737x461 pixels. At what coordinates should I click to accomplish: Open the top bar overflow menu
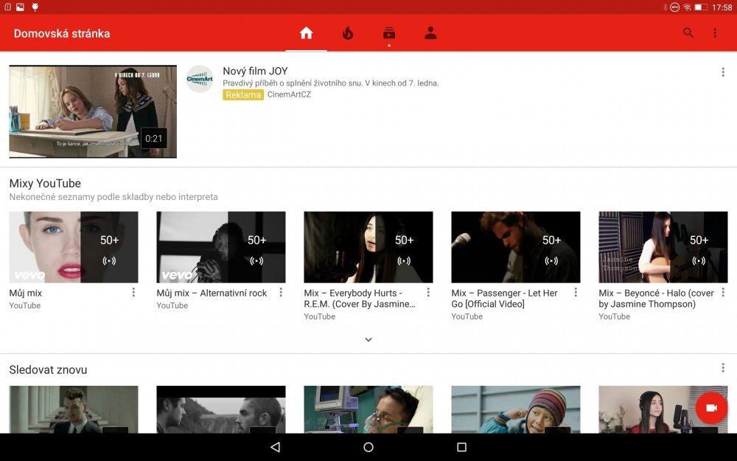(x=715, y=33)
